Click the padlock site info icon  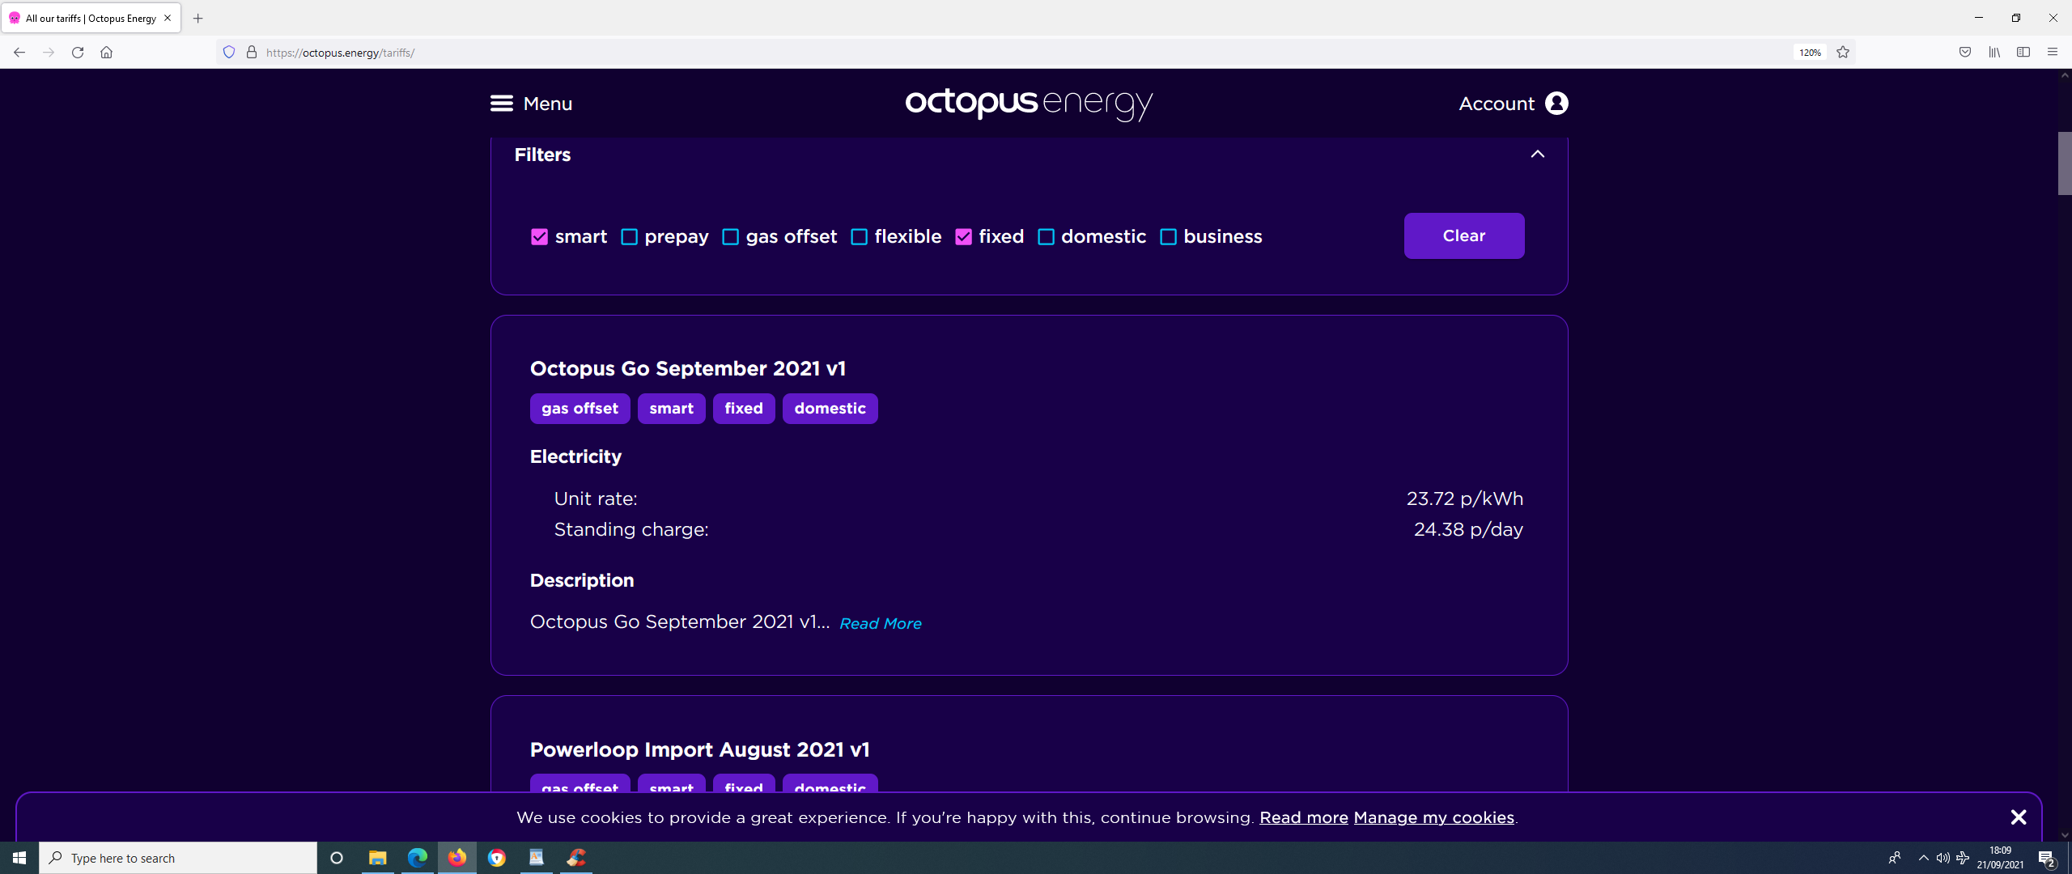pos(252,53)
